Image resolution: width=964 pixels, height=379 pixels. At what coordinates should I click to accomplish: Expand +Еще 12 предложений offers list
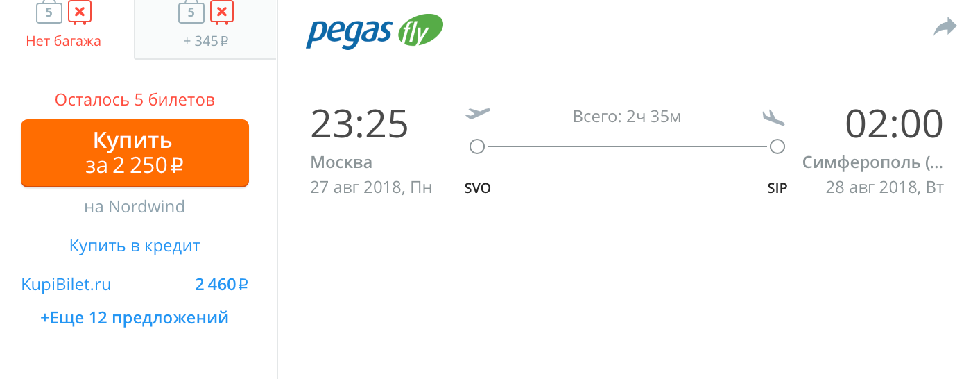pyautogui.click(x=135, y=318)
